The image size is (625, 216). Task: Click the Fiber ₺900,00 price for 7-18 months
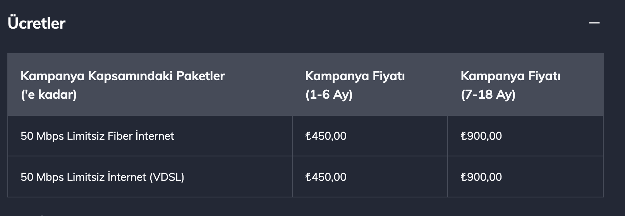click(x=481, y=136)
